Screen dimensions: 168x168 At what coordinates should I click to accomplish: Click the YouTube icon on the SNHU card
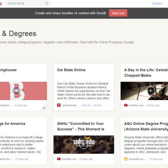pos(59,159)
